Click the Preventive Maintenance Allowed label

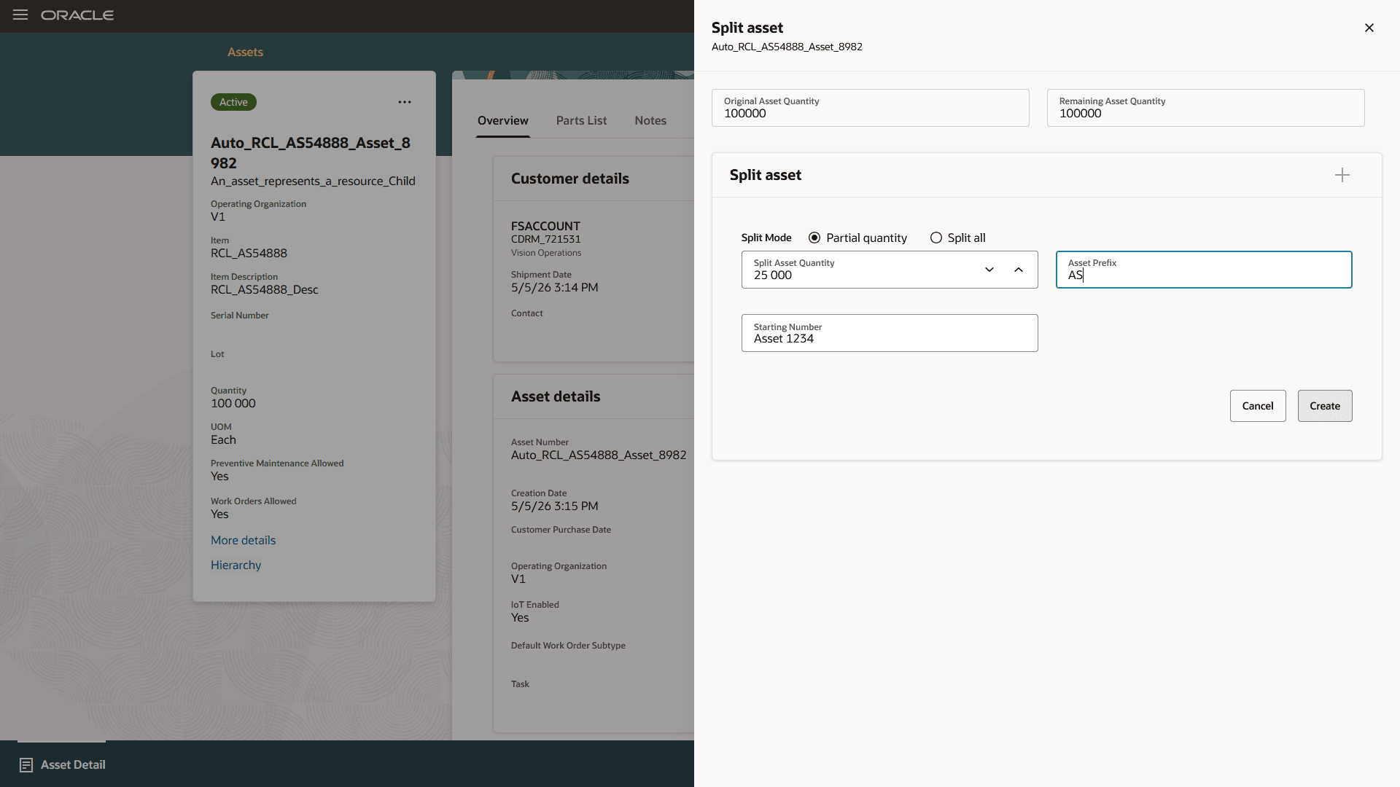(x=277, y=463)
